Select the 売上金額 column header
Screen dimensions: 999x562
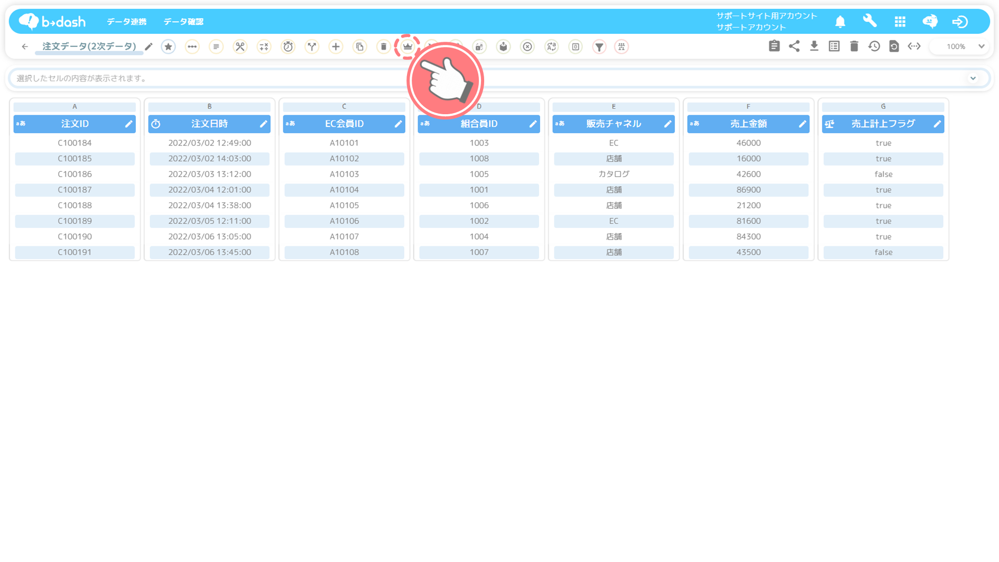tap(748, 124)
